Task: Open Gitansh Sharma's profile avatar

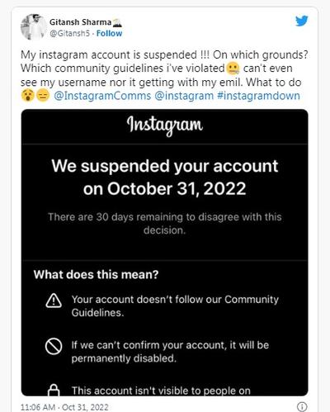Action: click(34, 27)
